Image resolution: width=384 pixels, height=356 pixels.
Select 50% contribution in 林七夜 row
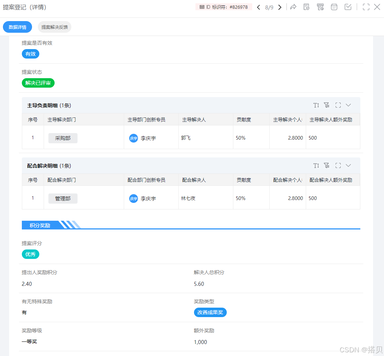(x=251, y=198)
